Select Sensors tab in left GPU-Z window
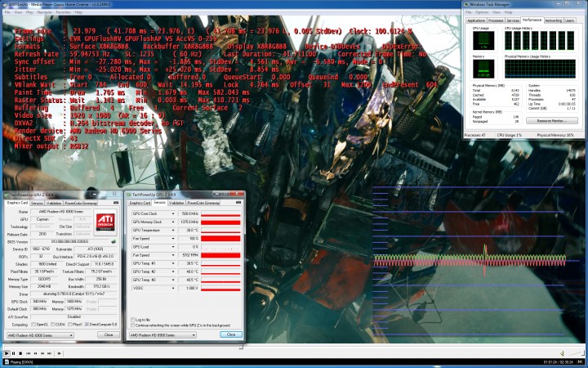This screenshot has height=368, width=588. coord(37,203)
